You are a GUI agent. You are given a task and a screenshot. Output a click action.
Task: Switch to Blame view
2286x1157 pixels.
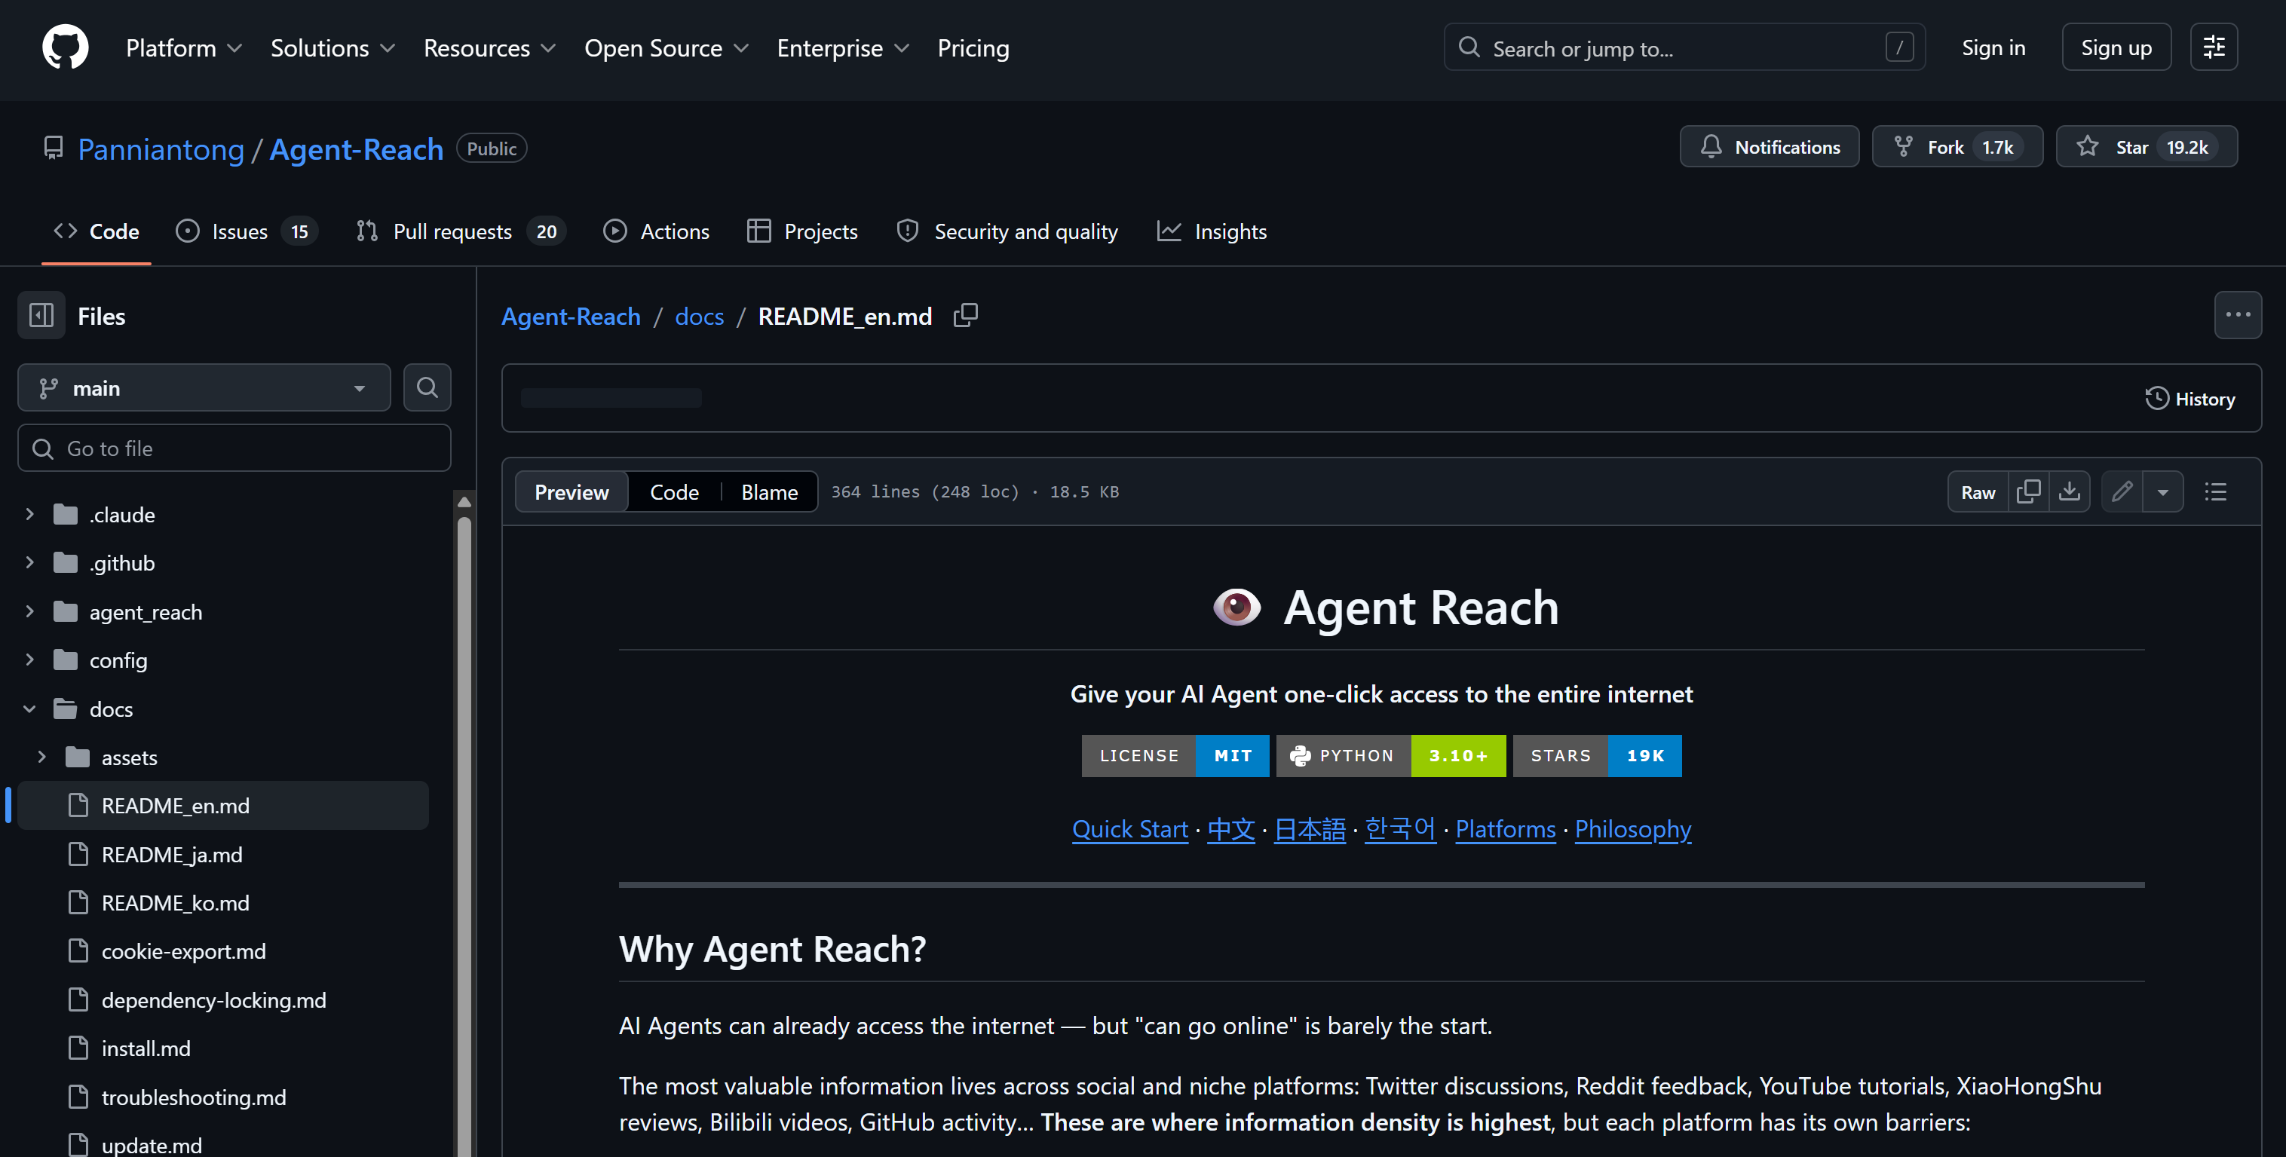[x=768, y=491]
